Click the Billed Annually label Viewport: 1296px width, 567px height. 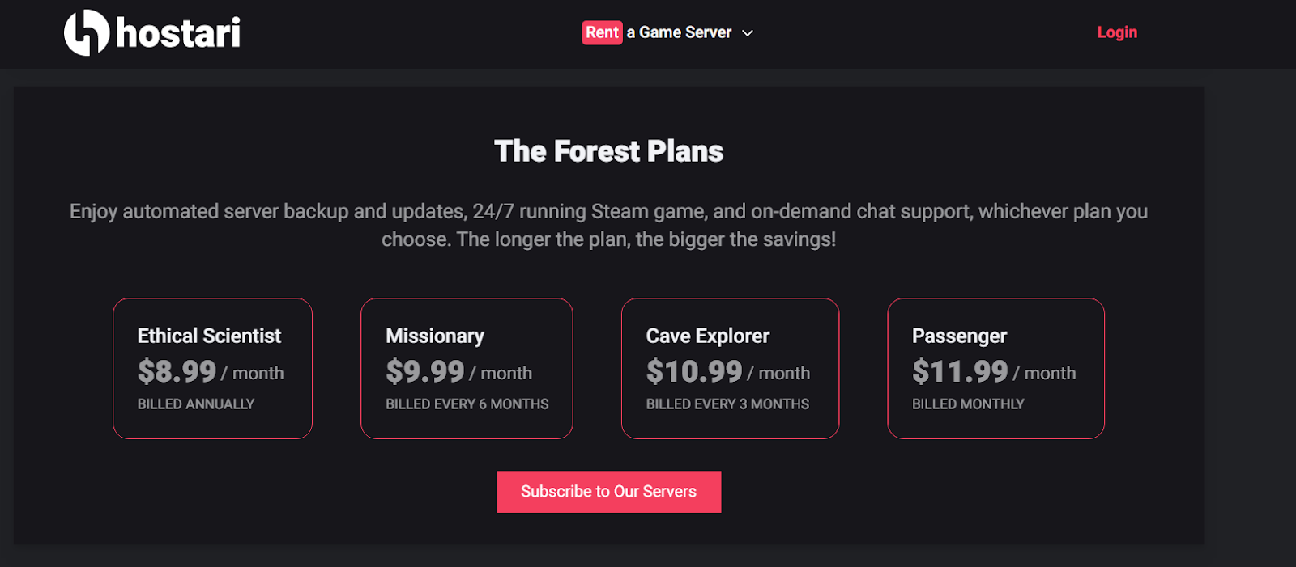(x=196, y=404)
